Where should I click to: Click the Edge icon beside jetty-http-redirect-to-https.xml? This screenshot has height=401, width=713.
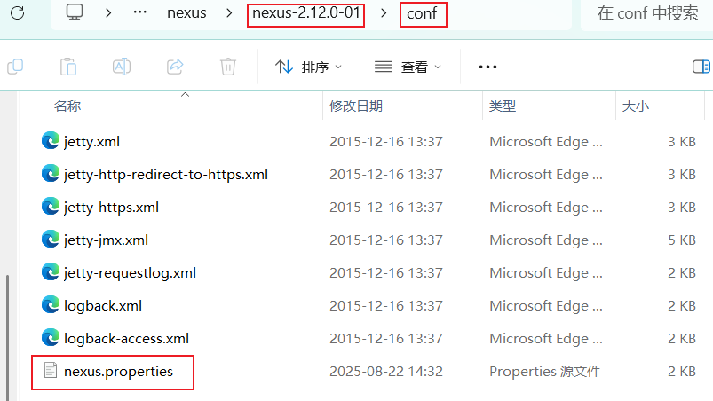point(51,174)
